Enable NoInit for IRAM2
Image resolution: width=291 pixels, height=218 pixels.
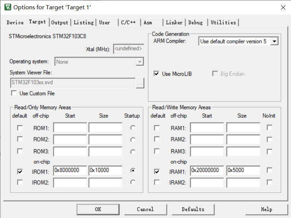pos(269,182)
